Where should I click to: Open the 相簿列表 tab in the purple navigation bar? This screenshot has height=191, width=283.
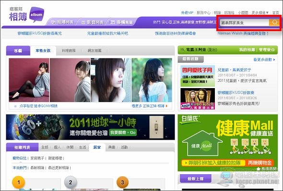click(62, 22)
